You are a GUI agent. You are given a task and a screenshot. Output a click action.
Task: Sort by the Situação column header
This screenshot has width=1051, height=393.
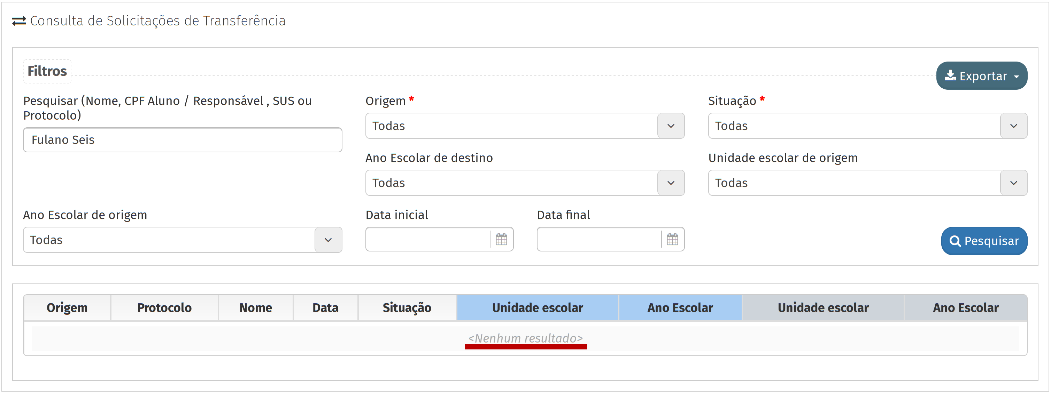coord(407,308)
